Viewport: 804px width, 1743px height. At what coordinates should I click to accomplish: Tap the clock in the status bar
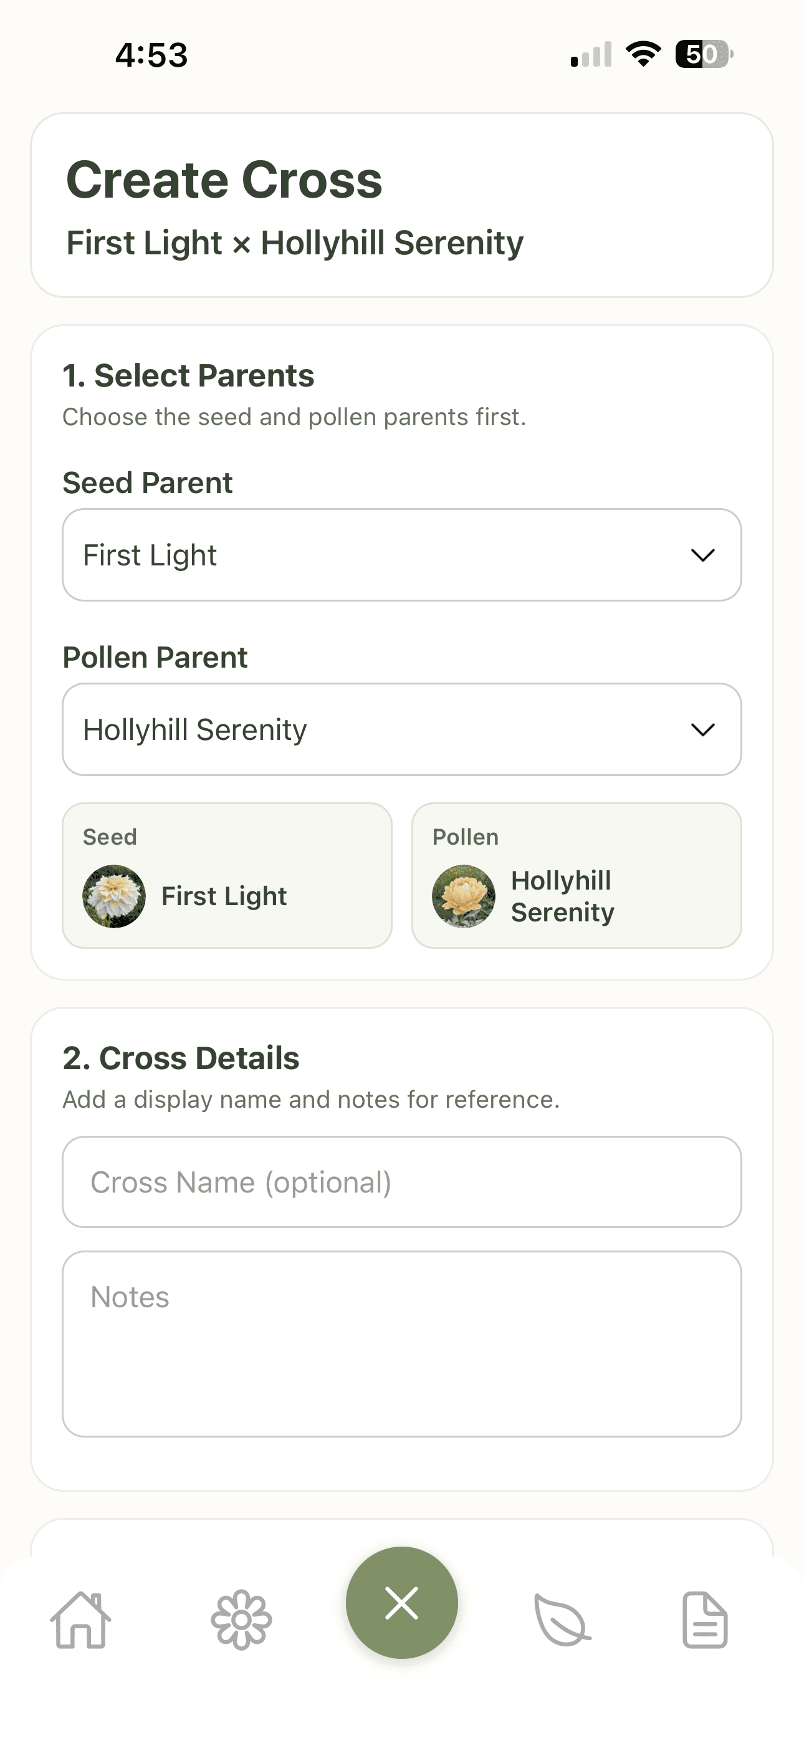coord(150,55)
